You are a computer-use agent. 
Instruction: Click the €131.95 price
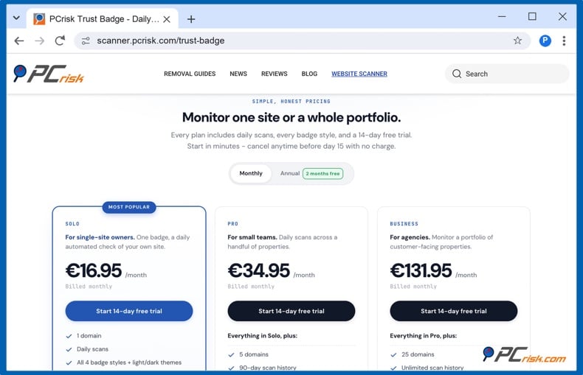point(421,270)
